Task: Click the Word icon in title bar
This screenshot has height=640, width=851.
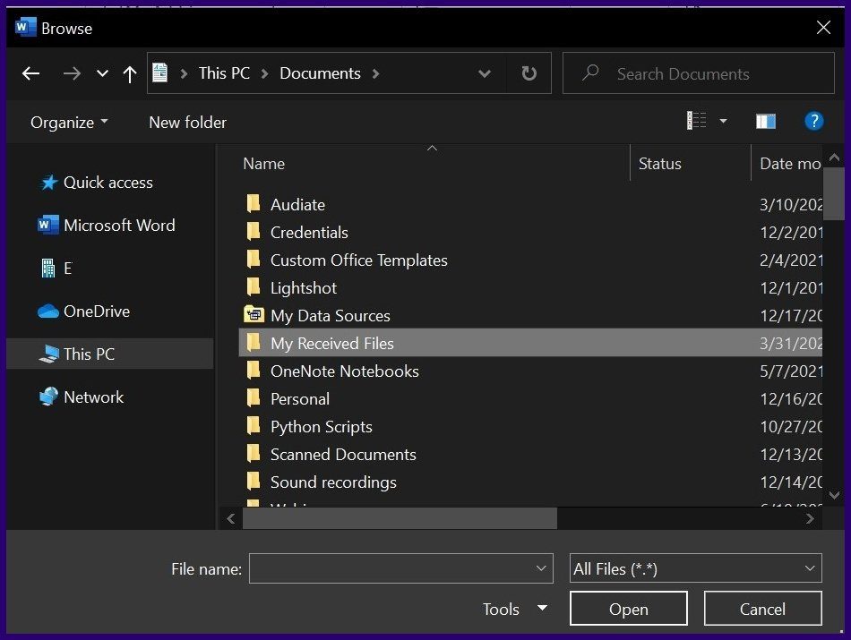Action: pos(25,27)
